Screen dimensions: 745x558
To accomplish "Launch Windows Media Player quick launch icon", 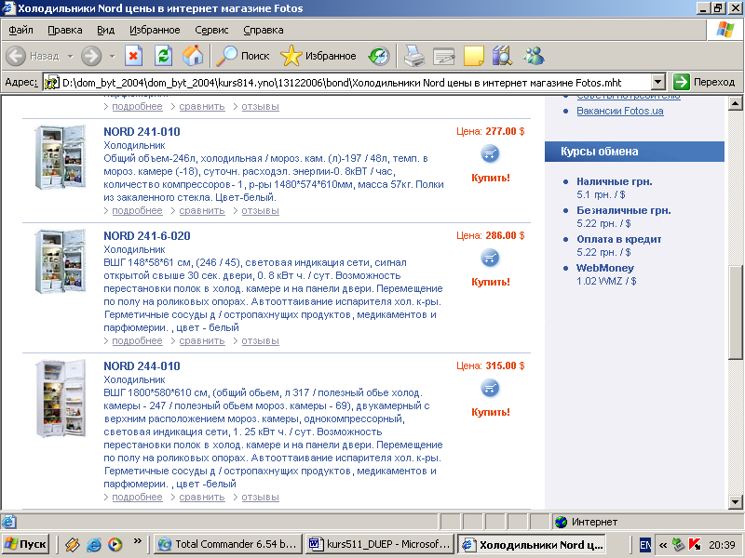I will 115,544.
